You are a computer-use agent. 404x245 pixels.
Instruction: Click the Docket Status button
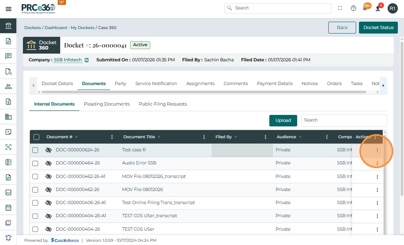pos(378,27)
